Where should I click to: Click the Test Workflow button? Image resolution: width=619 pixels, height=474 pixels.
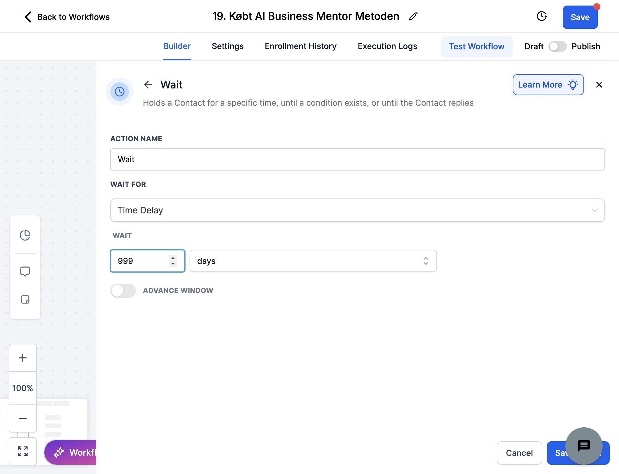coord(477,46)
